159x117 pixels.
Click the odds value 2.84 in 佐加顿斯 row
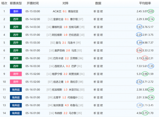(x=151, y=90)
